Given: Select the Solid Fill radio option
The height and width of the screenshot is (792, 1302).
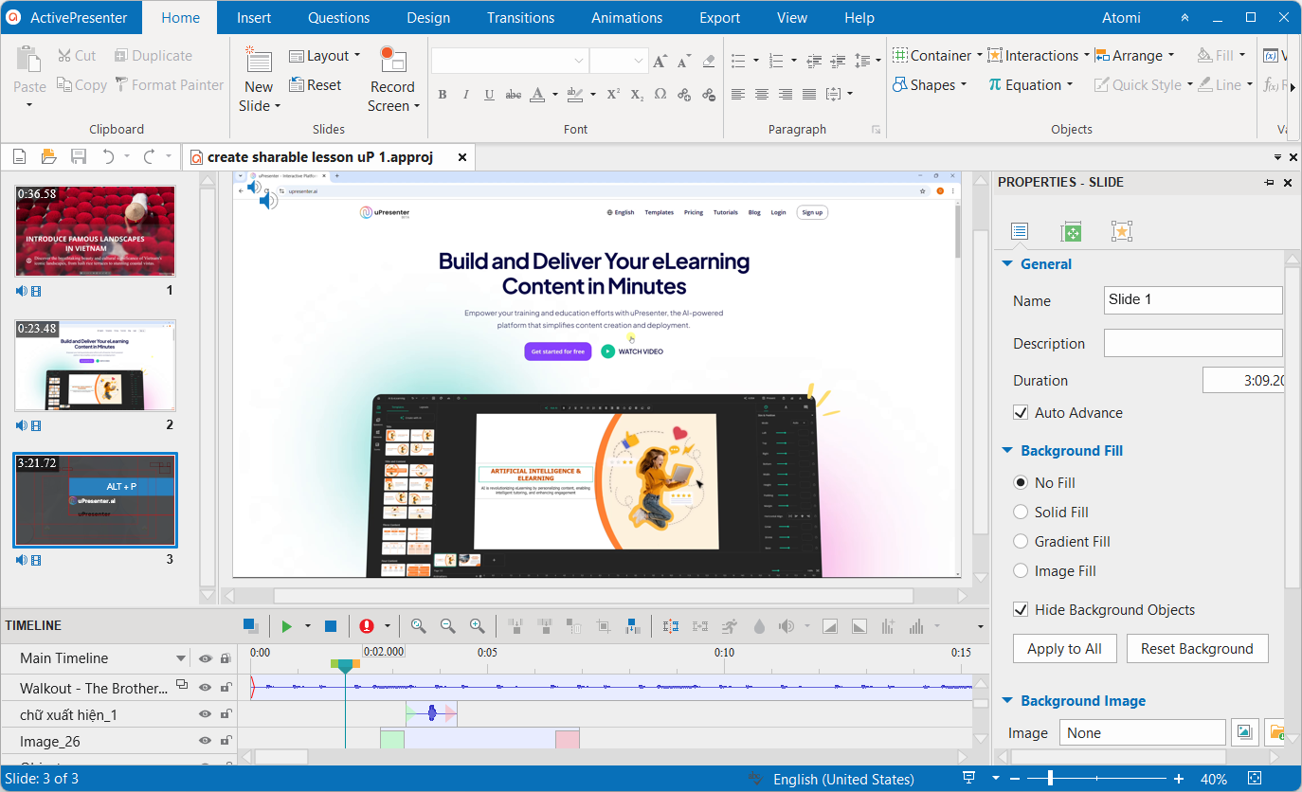Looking at the screenshot, I should tap(1021, 512).
